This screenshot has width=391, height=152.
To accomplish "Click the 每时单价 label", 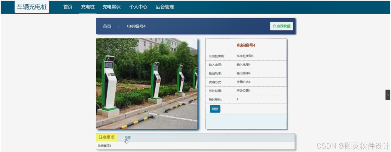I will 216,100.
